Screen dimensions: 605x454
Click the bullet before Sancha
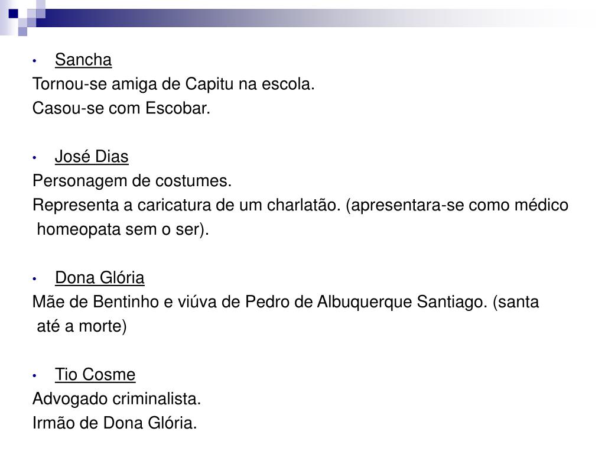35,61
